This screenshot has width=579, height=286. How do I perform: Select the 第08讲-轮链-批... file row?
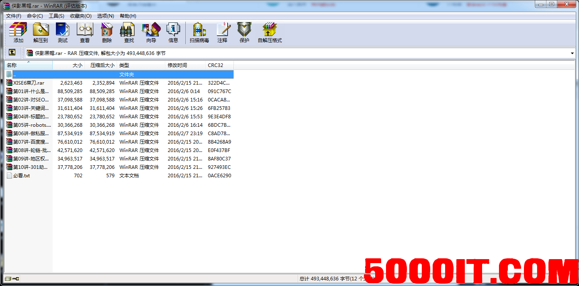(x=119, y=150)
